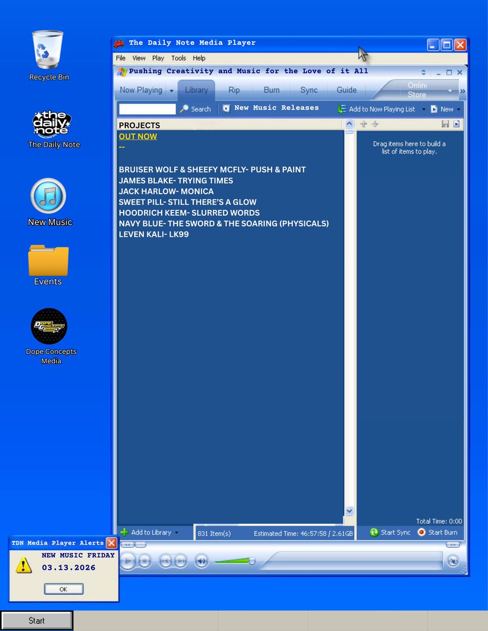Click the seek bar in player
Screen dimensions: 488x631
352,560
